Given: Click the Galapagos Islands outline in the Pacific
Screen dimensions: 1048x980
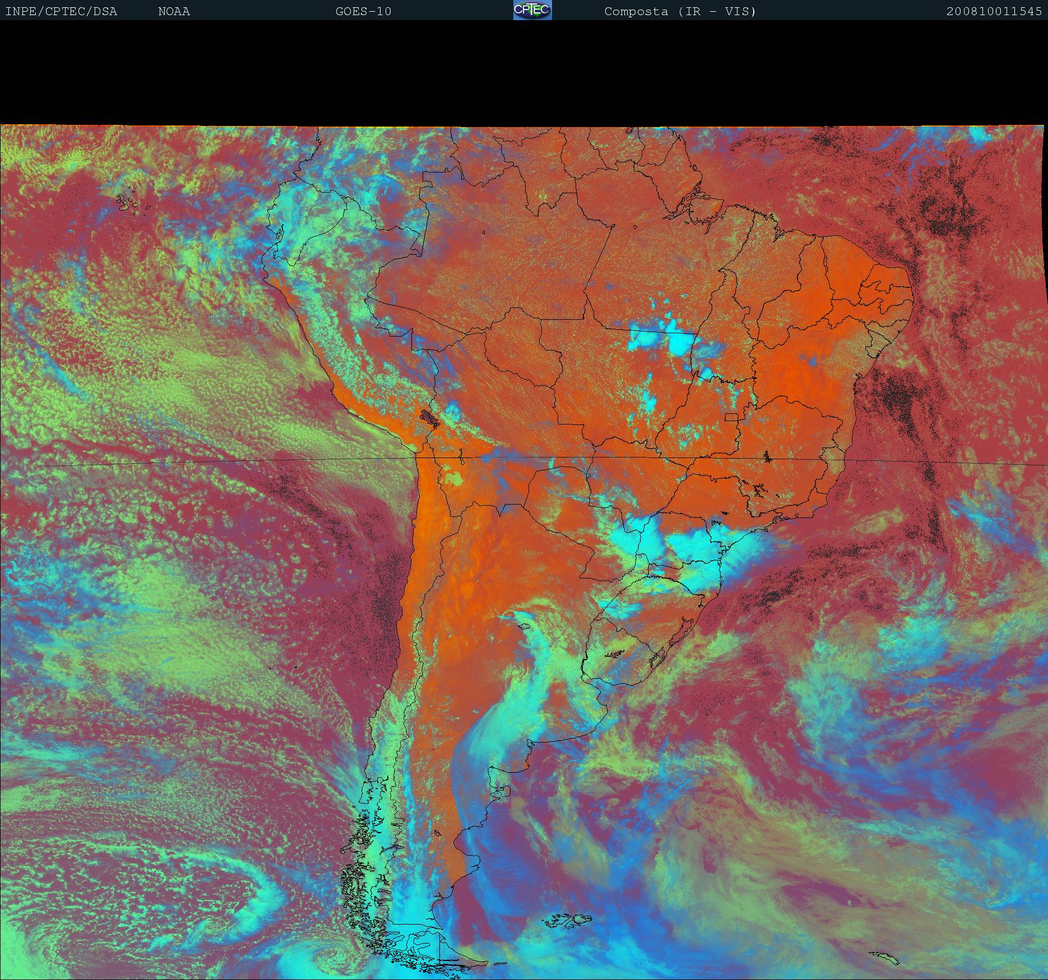Looking at the screenshot, I should [x=129, y=202].
